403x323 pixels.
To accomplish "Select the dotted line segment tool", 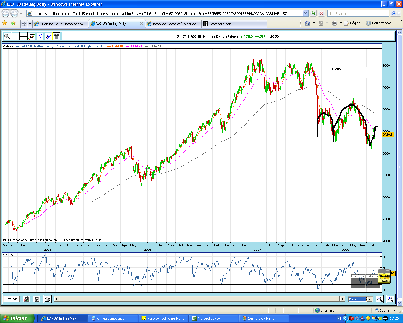I will click(x=40, y=36).
